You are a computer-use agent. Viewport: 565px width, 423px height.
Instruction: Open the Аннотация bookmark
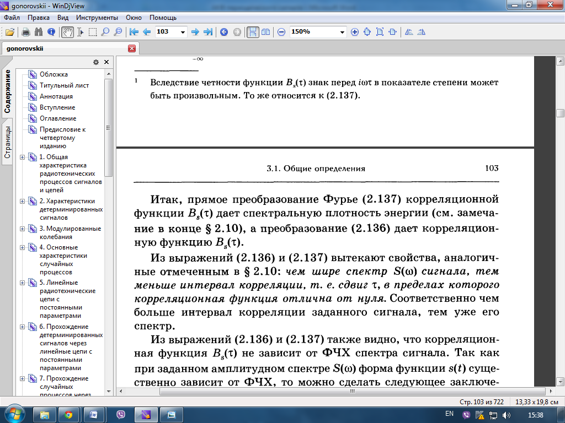[x=56, y=96]
